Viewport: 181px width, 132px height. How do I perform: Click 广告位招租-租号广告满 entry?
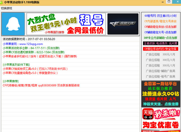(x=160, y=77)
